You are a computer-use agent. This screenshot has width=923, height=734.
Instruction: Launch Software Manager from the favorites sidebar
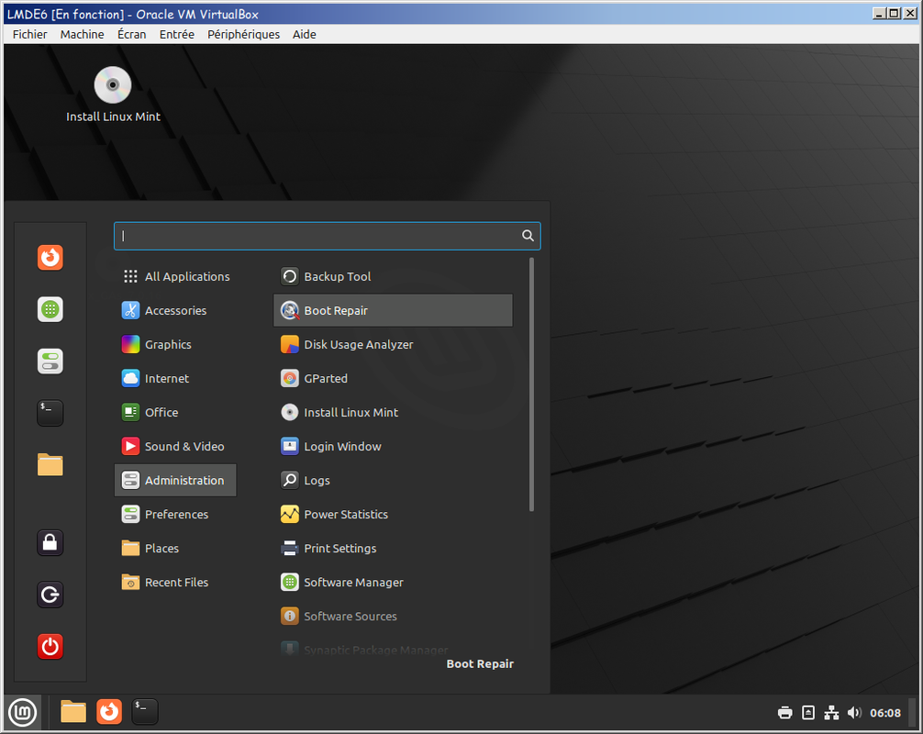coord(50,309)
